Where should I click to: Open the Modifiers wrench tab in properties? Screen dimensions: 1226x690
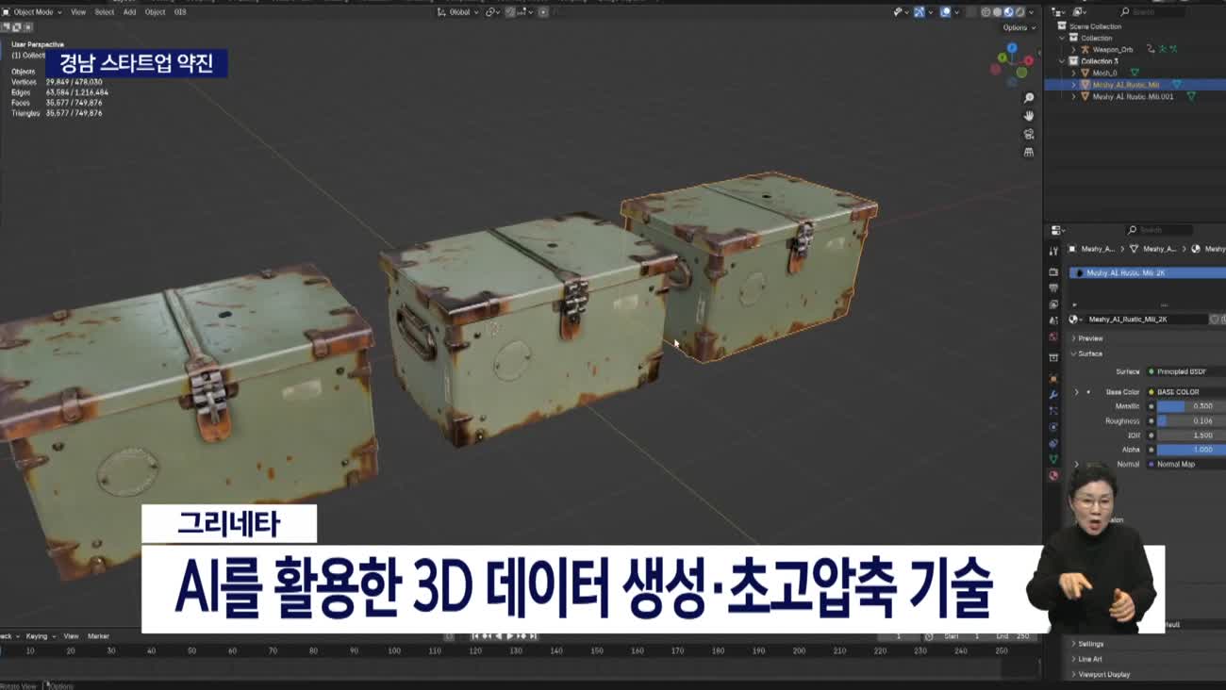coord(1053,394)
